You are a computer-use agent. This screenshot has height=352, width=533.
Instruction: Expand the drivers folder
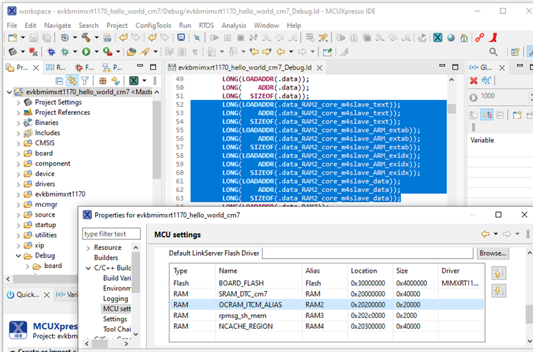(19, 184)
